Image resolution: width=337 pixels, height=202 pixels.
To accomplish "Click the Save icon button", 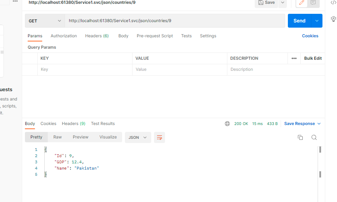I will [266, 3].
